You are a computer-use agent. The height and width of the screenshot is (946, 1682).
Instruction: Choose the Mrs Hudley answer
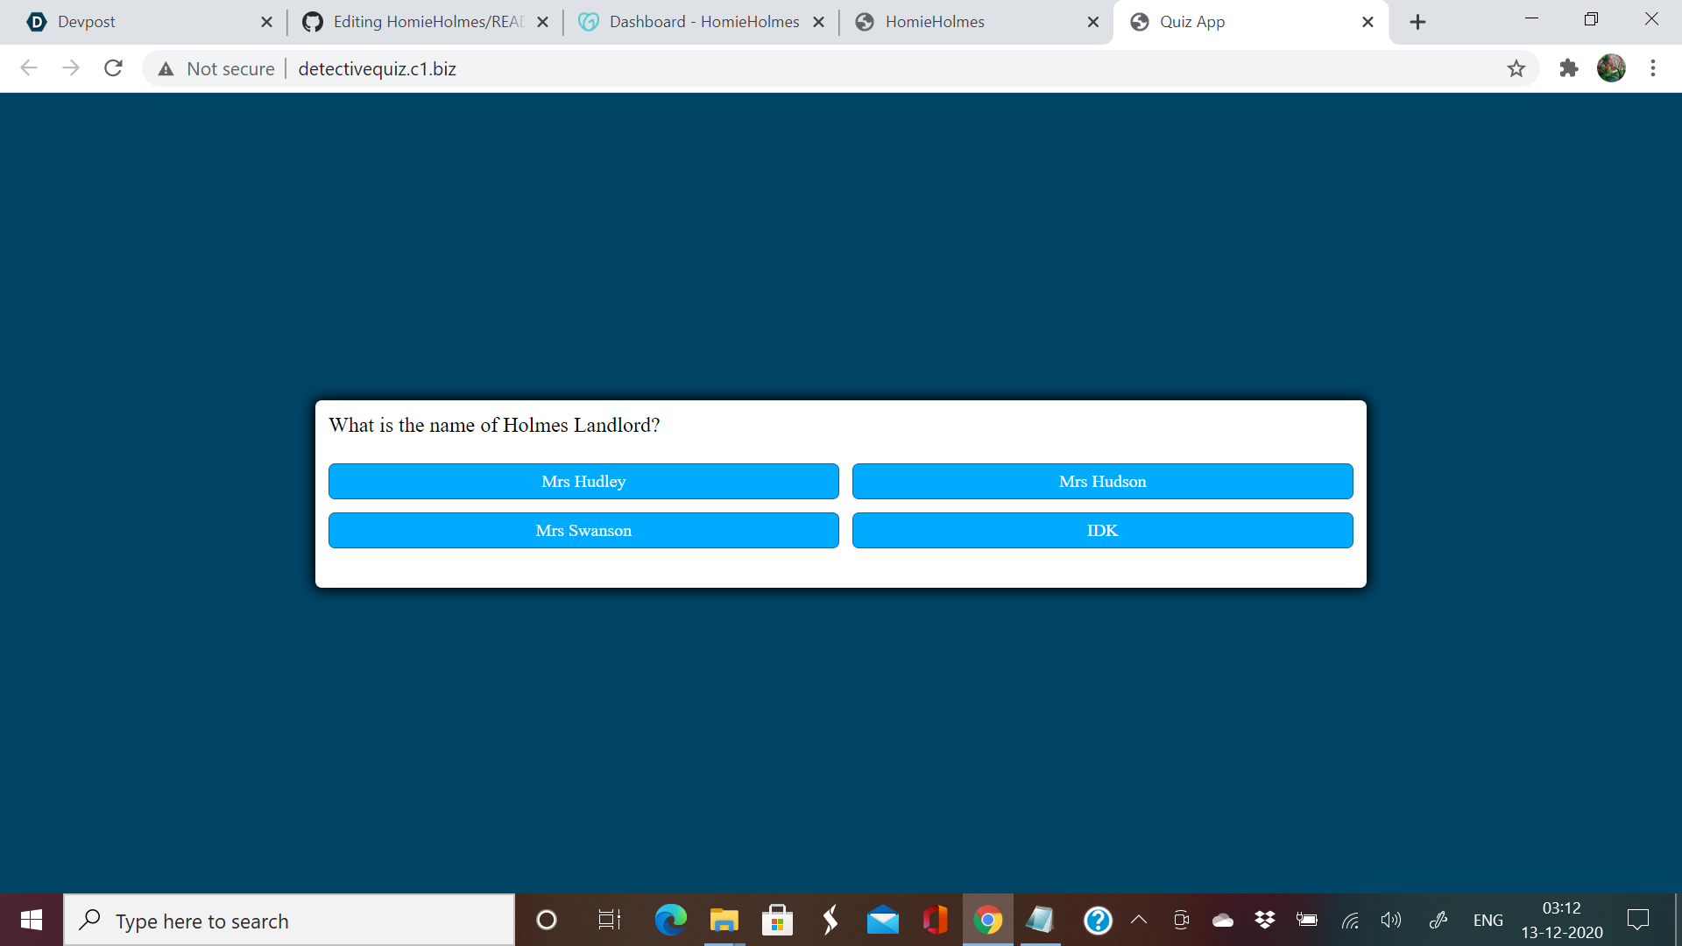583,482
